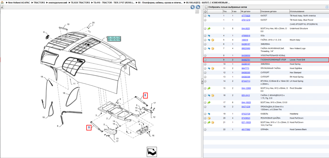
Task: Click callout number 19 in the diagram
Action: point(42,77)
